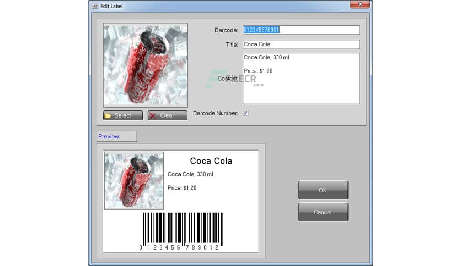This screenshot has width=461, height=266.
Task: Select the large Coca Cola can image
Action: point(146,65)
